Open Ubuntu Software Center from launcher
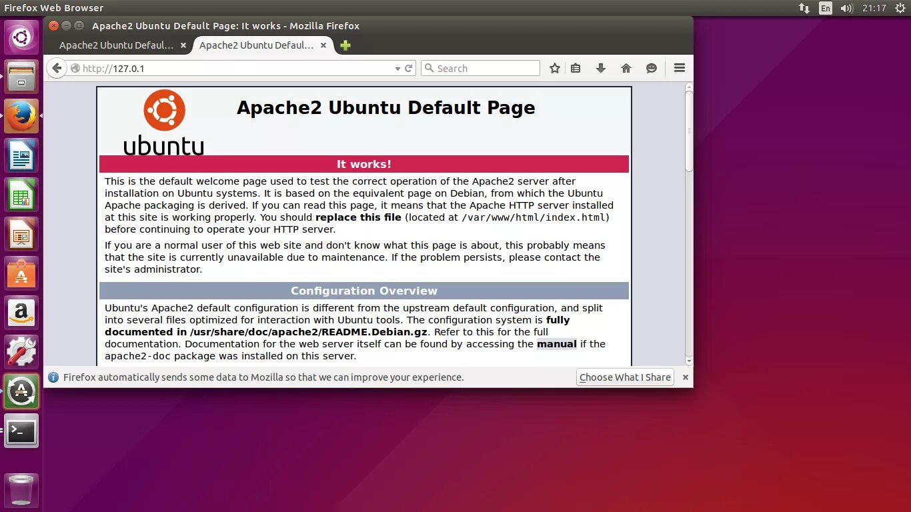Viewport: 911px width, 512px height. click(x=22, y=273)
